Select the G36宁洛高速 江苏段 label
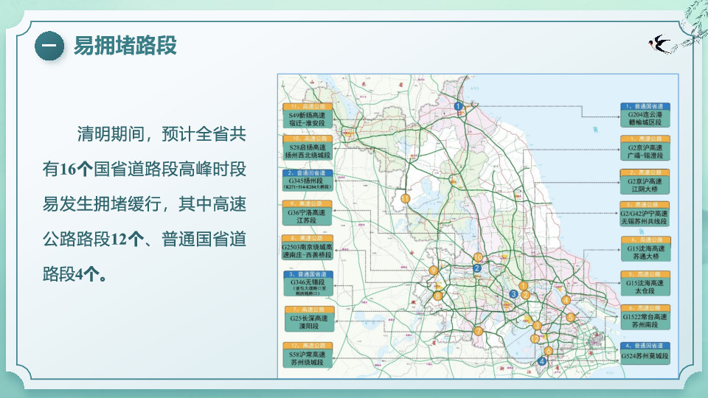The height and width of the screenshot is (398, 708). 307,213
